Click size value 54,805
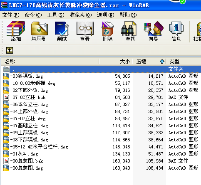201x185 pixels. 122,76
